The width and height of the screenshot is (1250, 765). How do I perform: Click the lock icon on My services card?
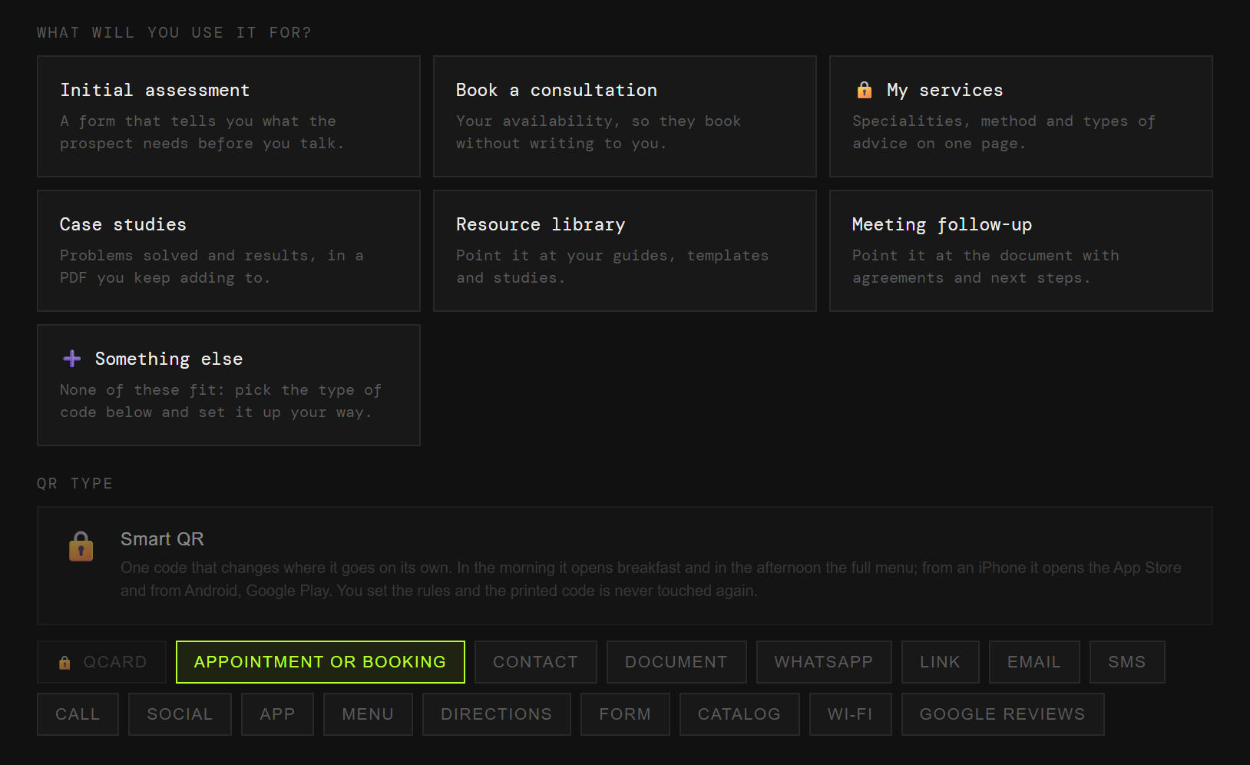coord(865,90)
